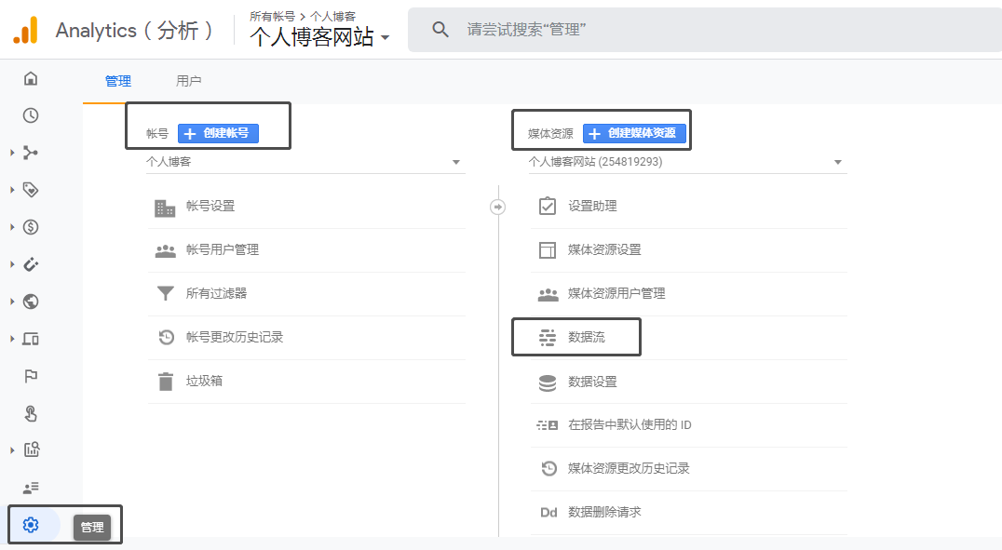This screenshot has height=550, width=1002.
Task: Open the 个人博客网站 account selector in the header
Action: pyautogui.click(x=319, y=37)
